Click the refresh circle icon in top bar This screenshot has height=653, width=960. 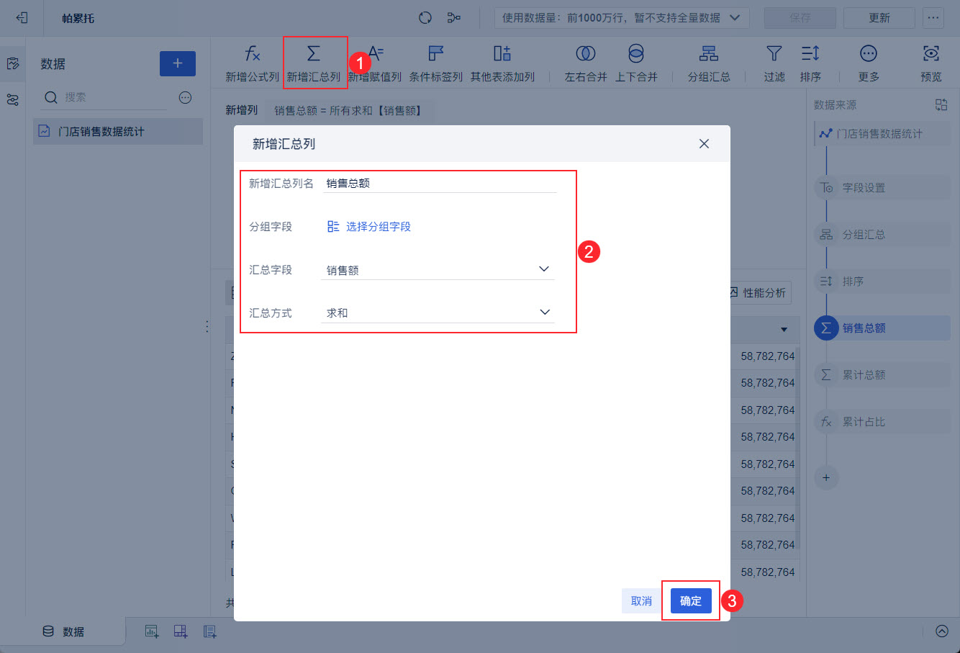pos(425,18)
